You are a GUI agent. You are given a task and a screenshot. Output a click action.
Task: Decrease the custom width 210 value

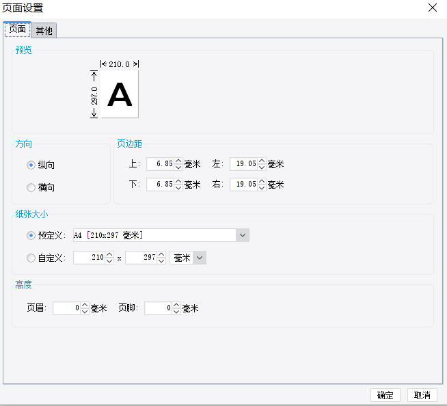[x=109, y=261]
